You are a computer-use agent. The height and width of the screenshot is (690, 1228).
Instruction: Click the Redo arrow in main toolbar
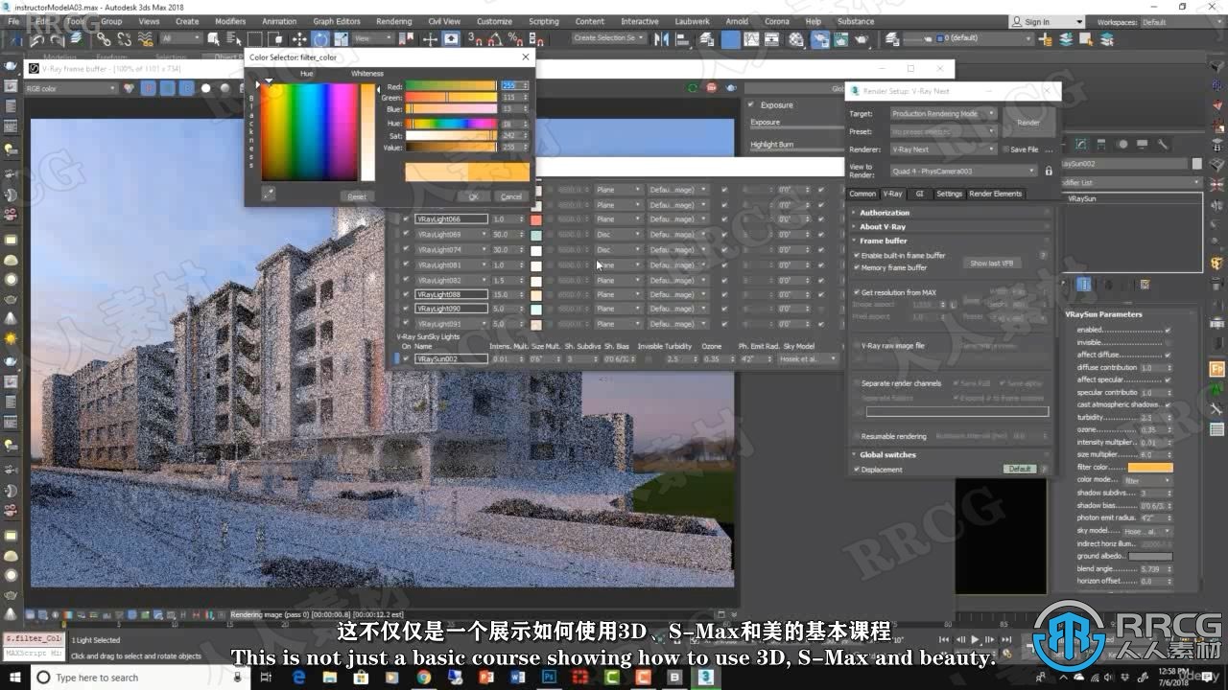coord(56,38)
